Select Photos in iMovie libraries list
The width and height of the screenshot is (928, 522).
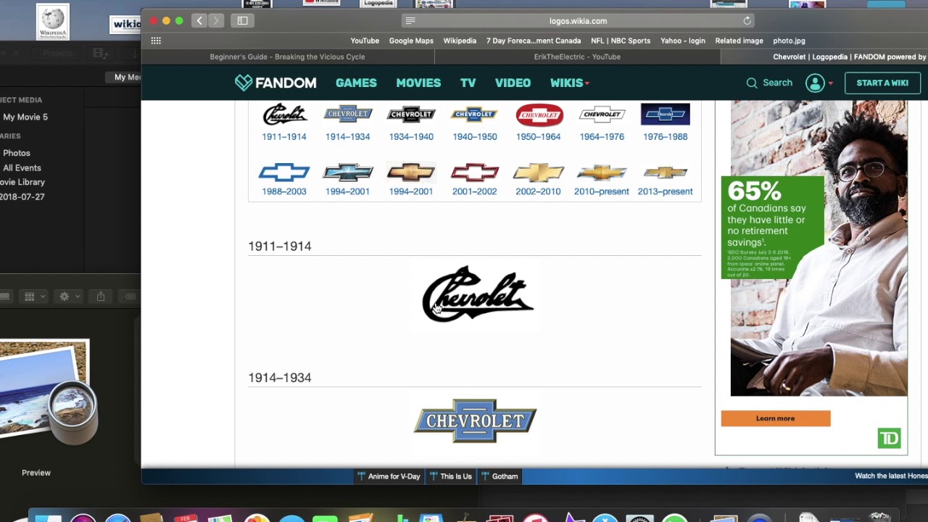17,153
